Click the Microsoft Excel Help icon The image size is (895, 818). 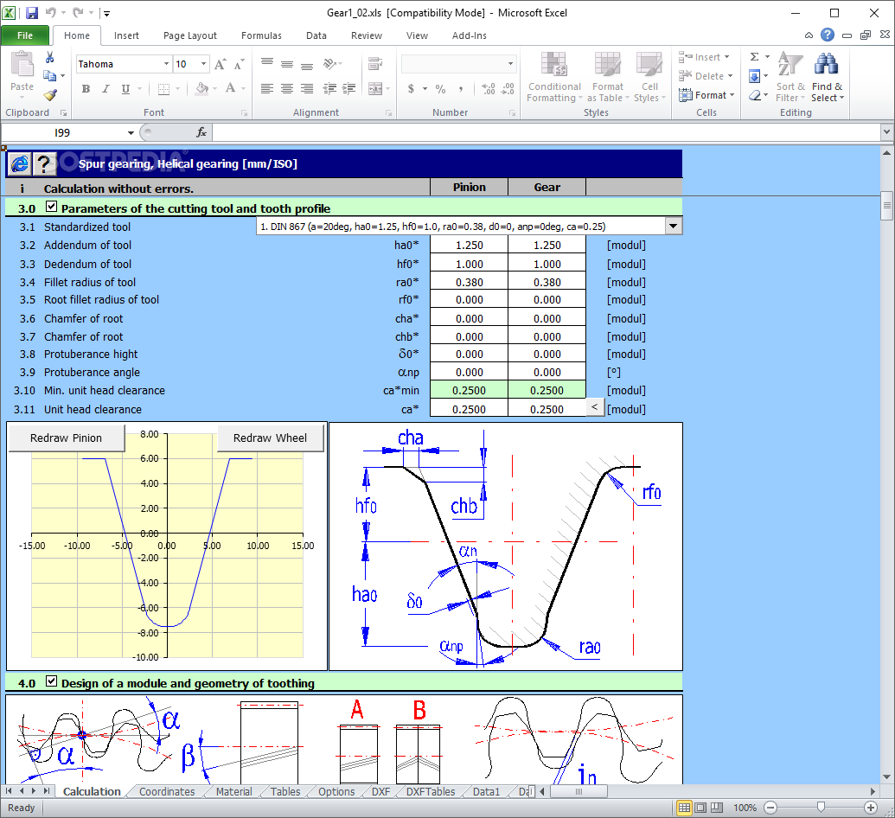click(827, 35)
